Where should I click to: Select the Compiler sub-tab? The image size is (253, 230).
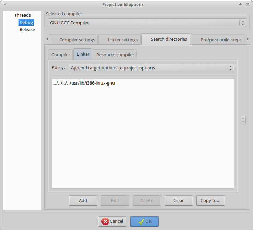(60, 55)
